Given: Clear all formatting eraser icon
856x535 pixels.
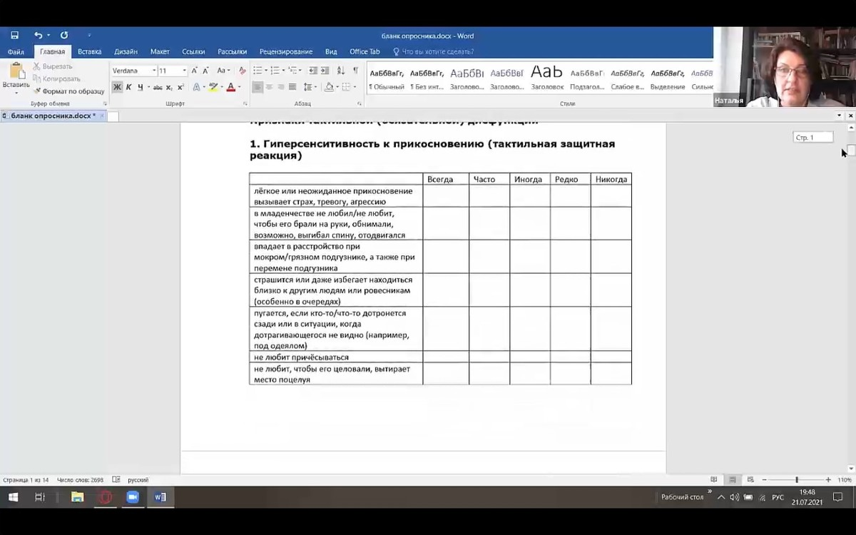Looking at the screenshot, I should (x=242, y=71).
